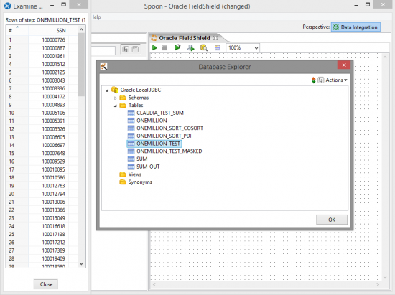Close the Database Explorer dialog
The image size is (395, 295).
coord(344,65)
